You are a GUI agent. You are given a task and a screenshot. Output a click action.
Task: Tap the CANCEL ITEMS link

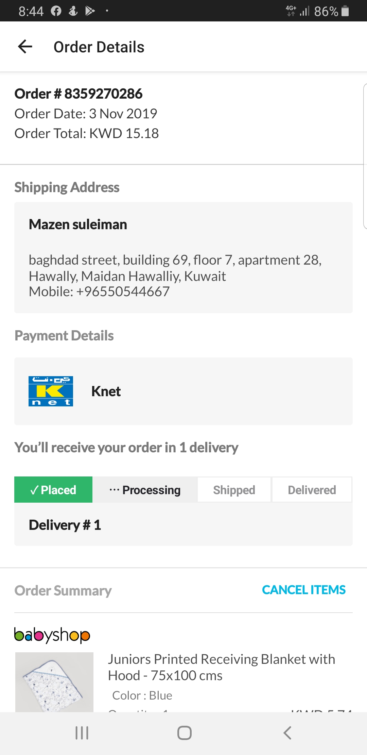(303, 590)
